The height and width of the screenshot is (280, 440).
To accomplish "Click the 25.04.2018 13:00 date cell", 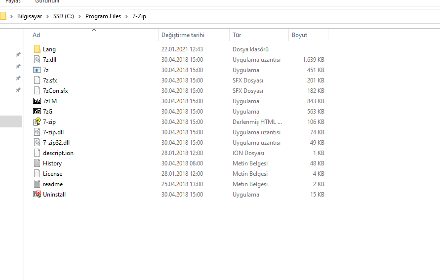I will pos(182,184).
